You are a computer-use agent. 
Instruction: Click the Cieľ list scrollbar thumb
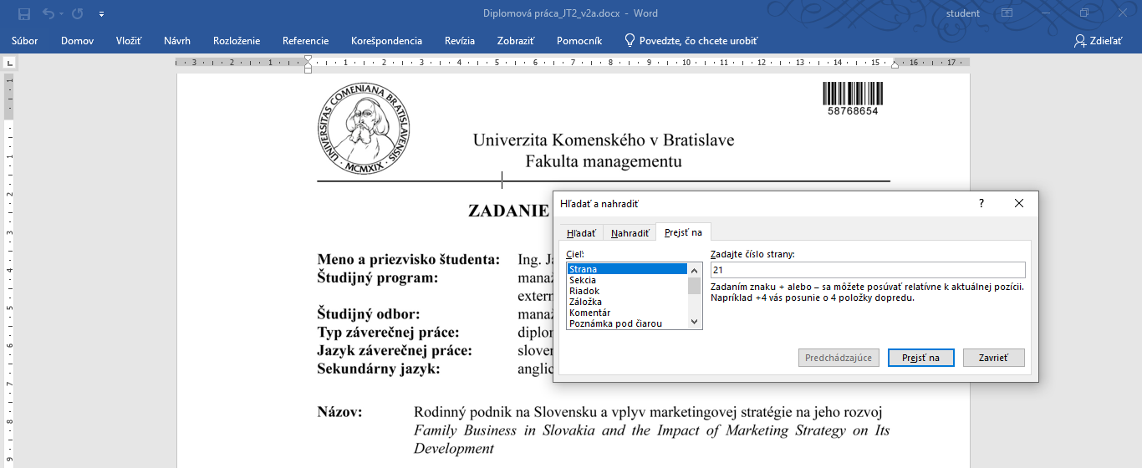(694, 286)
